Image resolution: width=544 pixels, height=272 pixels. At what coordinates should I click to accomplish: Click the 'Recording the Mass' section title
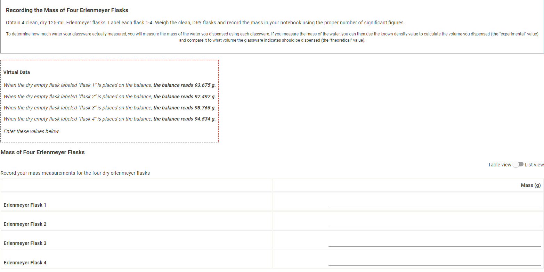(x=67, y=10)
